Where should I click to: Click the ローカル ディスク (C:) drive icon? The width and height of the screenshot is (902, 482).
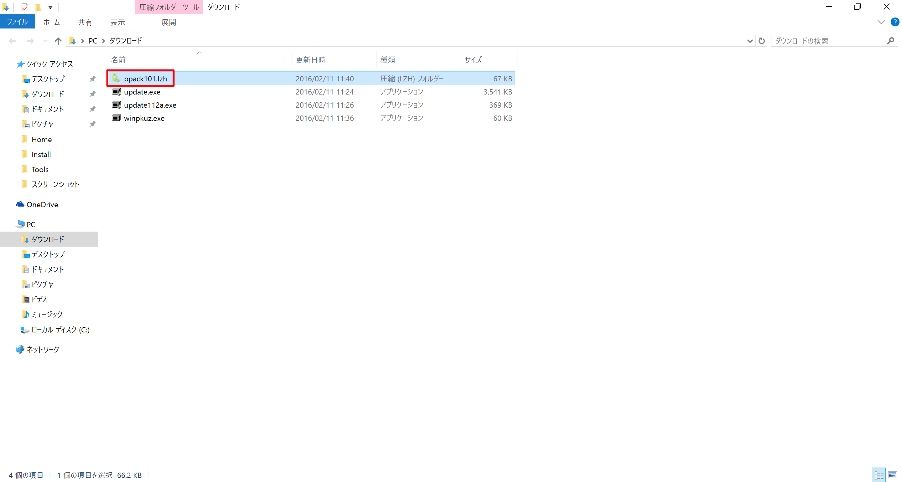click(x=24, y=330)
